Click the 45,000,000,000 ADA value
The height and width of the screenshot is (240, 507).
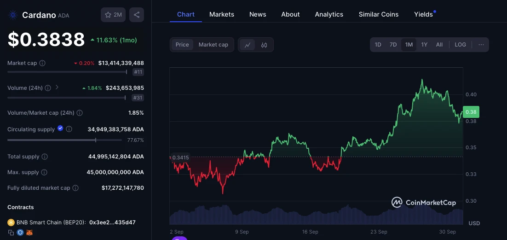click(115, 172)
